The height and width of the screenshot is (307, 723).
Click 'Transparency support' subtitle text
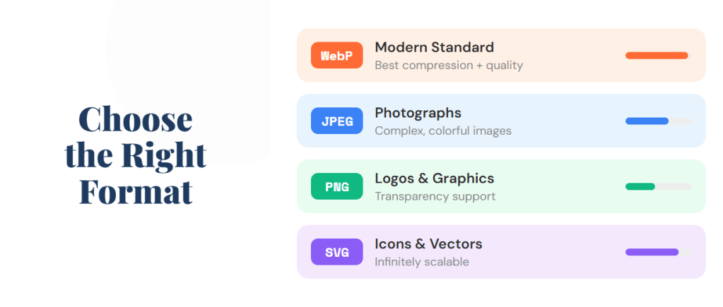click(435, 196)
